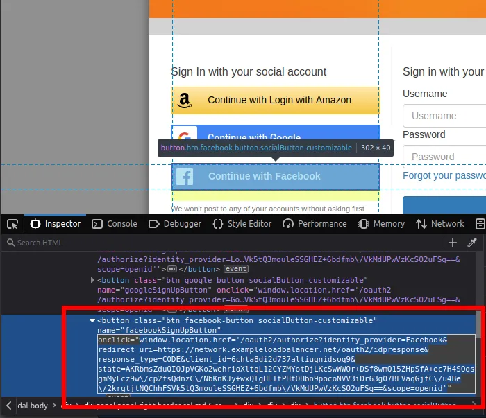Expand the ellipsis in Amazon button markup
Viewport: 486px width, 418px height.
point(172,269)
